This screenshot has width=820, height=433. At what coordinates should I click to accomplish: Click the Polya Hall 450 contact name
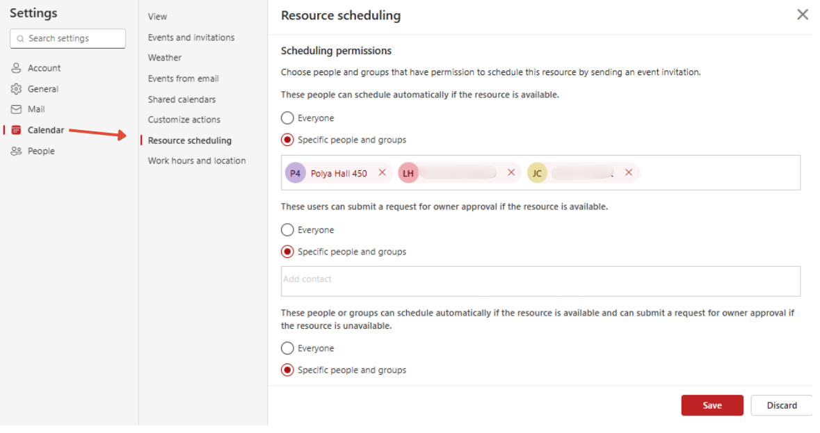(x=339, y=174)
